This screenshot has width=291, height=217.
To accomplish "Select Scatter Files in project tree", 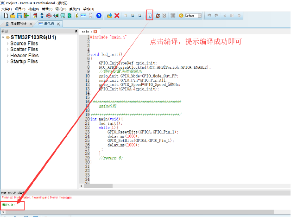I will tap(24, 49).
